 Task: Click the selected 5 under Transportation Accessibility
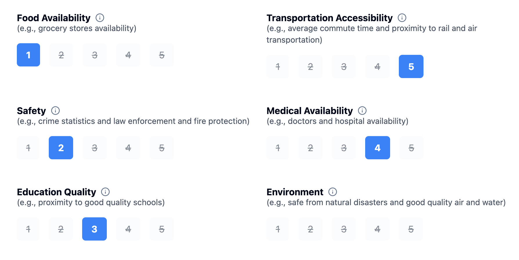[411, 66]
